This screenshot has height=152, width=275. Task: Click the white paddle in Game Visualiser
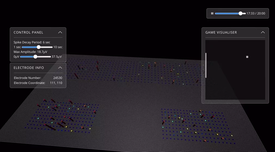206,65
